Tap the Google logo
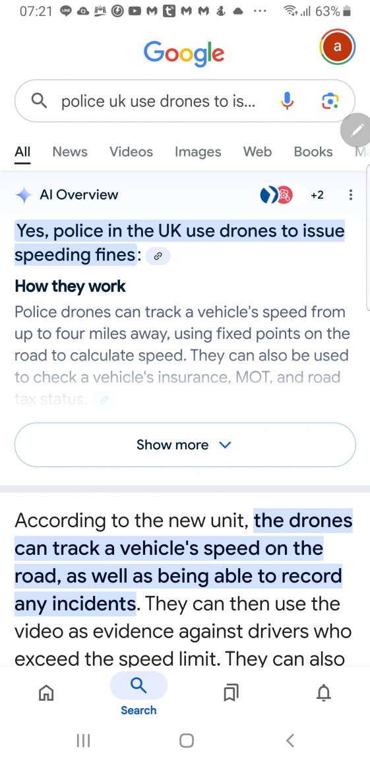Viewport: 370px width, 761px height. tap(184, 52)
